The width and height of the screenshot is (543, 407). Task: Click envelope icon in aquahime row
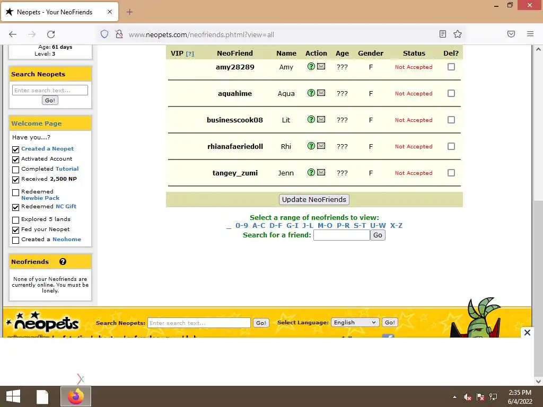[x=321, y=93]
